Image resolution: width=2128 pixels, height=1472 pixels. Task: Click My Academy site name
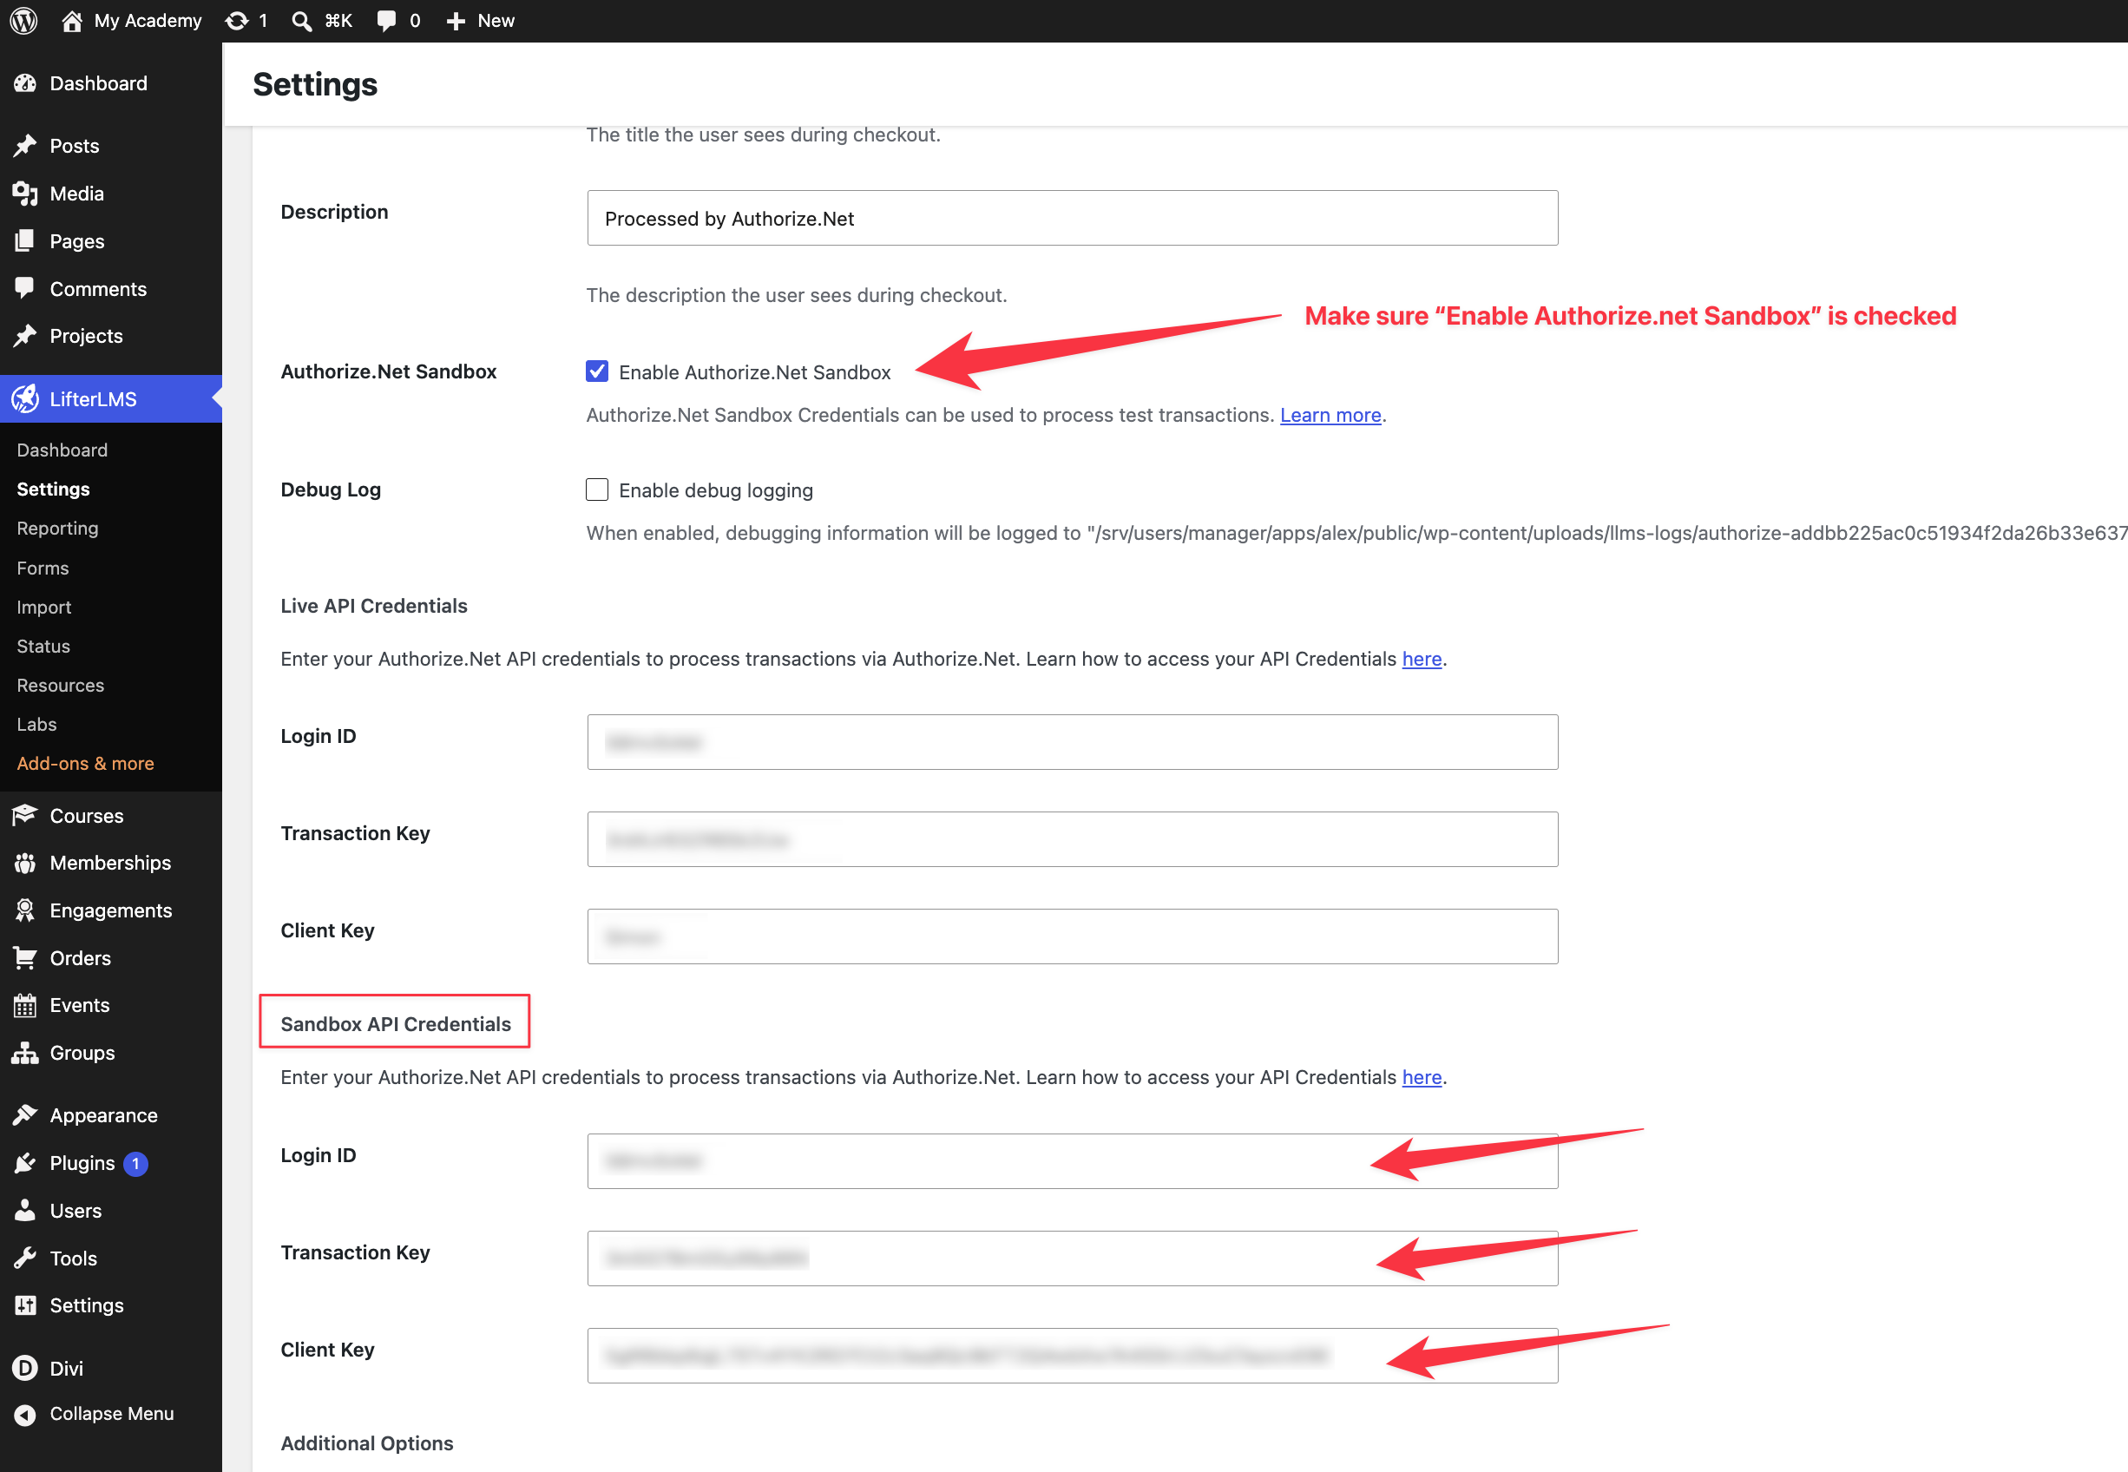click(x=148, y=20)
